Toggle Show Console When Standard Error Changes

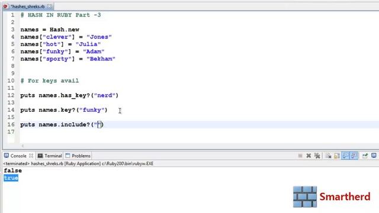(x=354, y=156)
